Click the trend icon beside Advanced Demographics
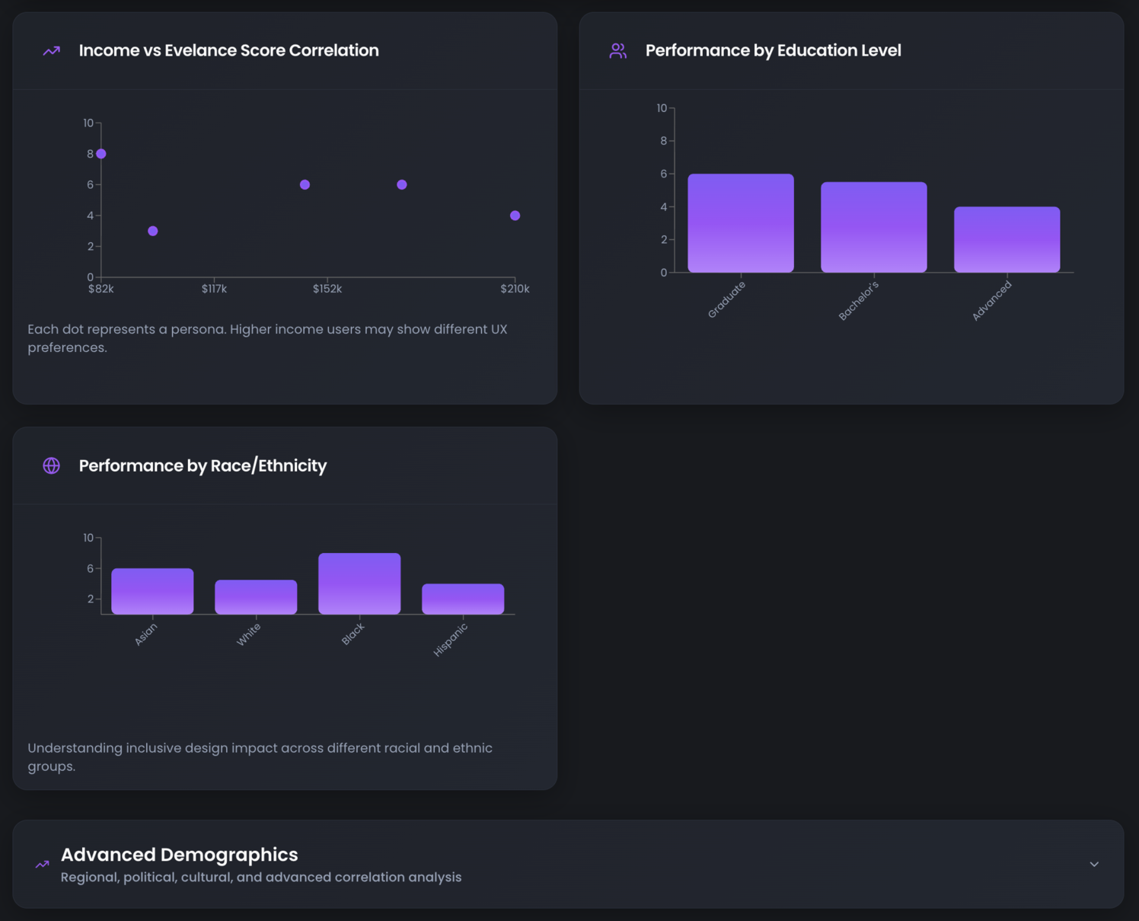This screenshot has height=921, width=1139. [x=43, y=865]
